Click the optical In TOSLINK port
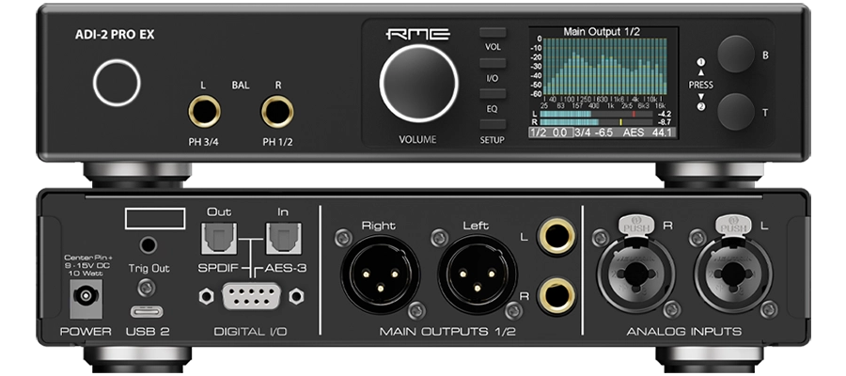846x376 pixels. point(283,238)
